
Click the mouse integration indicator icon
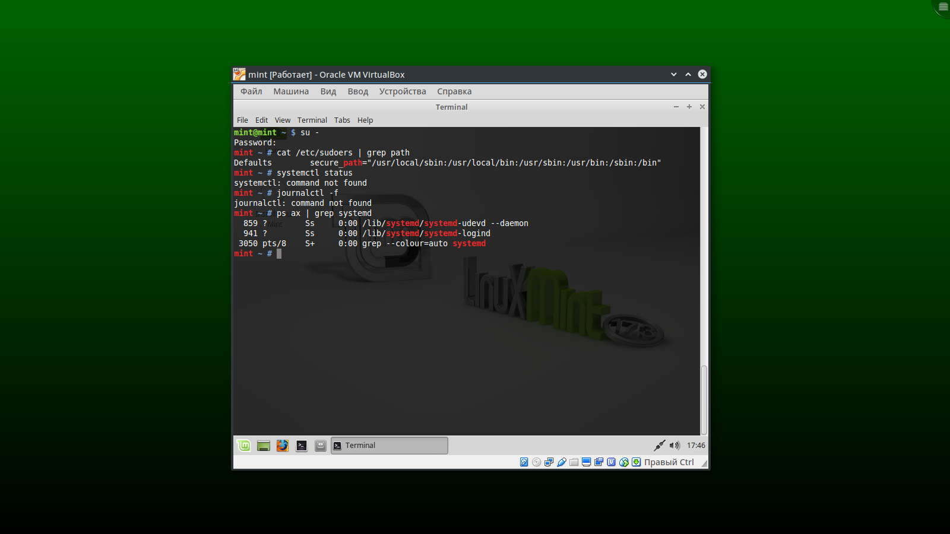[624, 462]
